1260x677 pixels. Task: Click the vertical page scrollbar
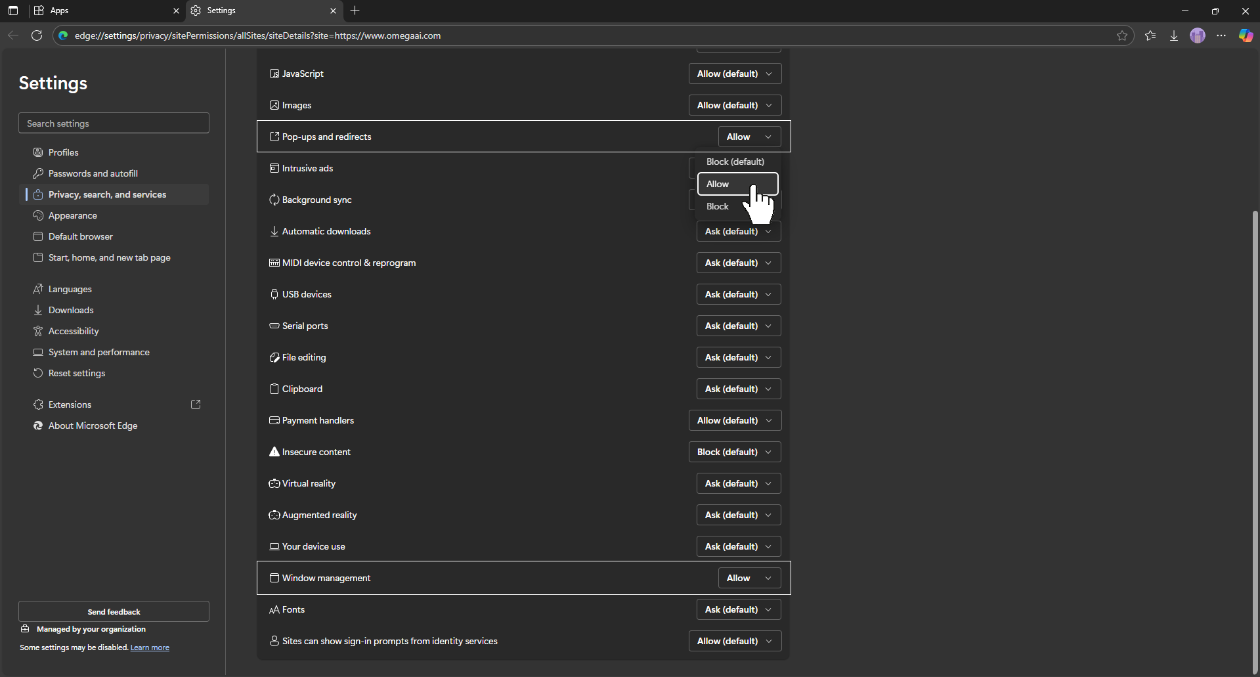click(x=1255, y=433)
